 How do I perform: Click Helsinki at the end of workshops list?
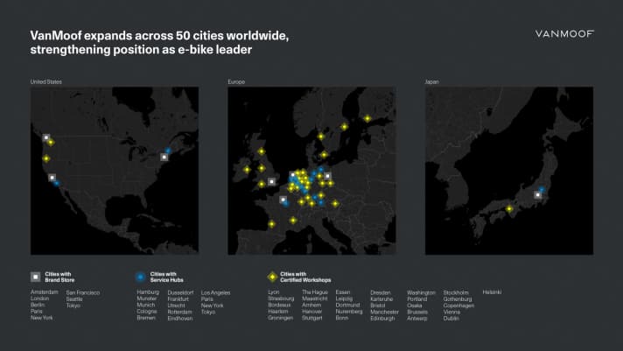tap(492, 291)
